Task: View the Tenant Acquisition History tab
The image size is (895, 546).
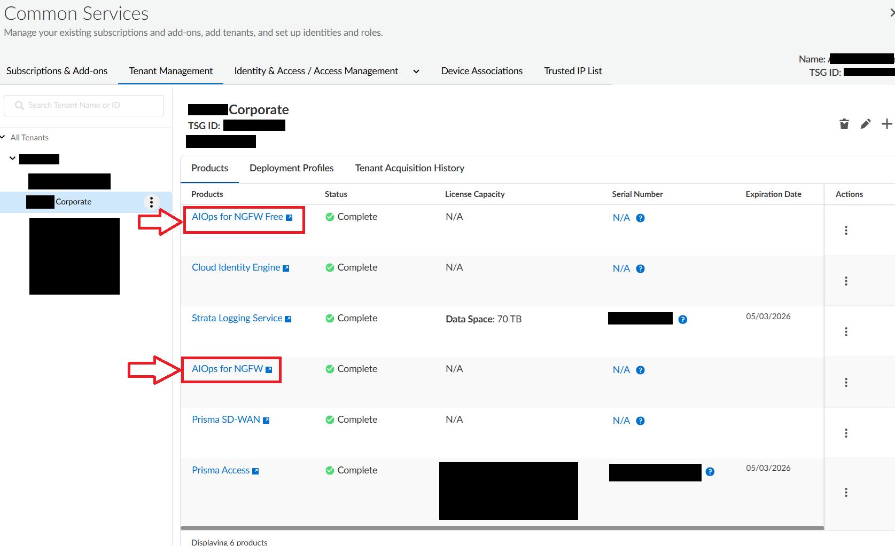Action: [410, 168]
